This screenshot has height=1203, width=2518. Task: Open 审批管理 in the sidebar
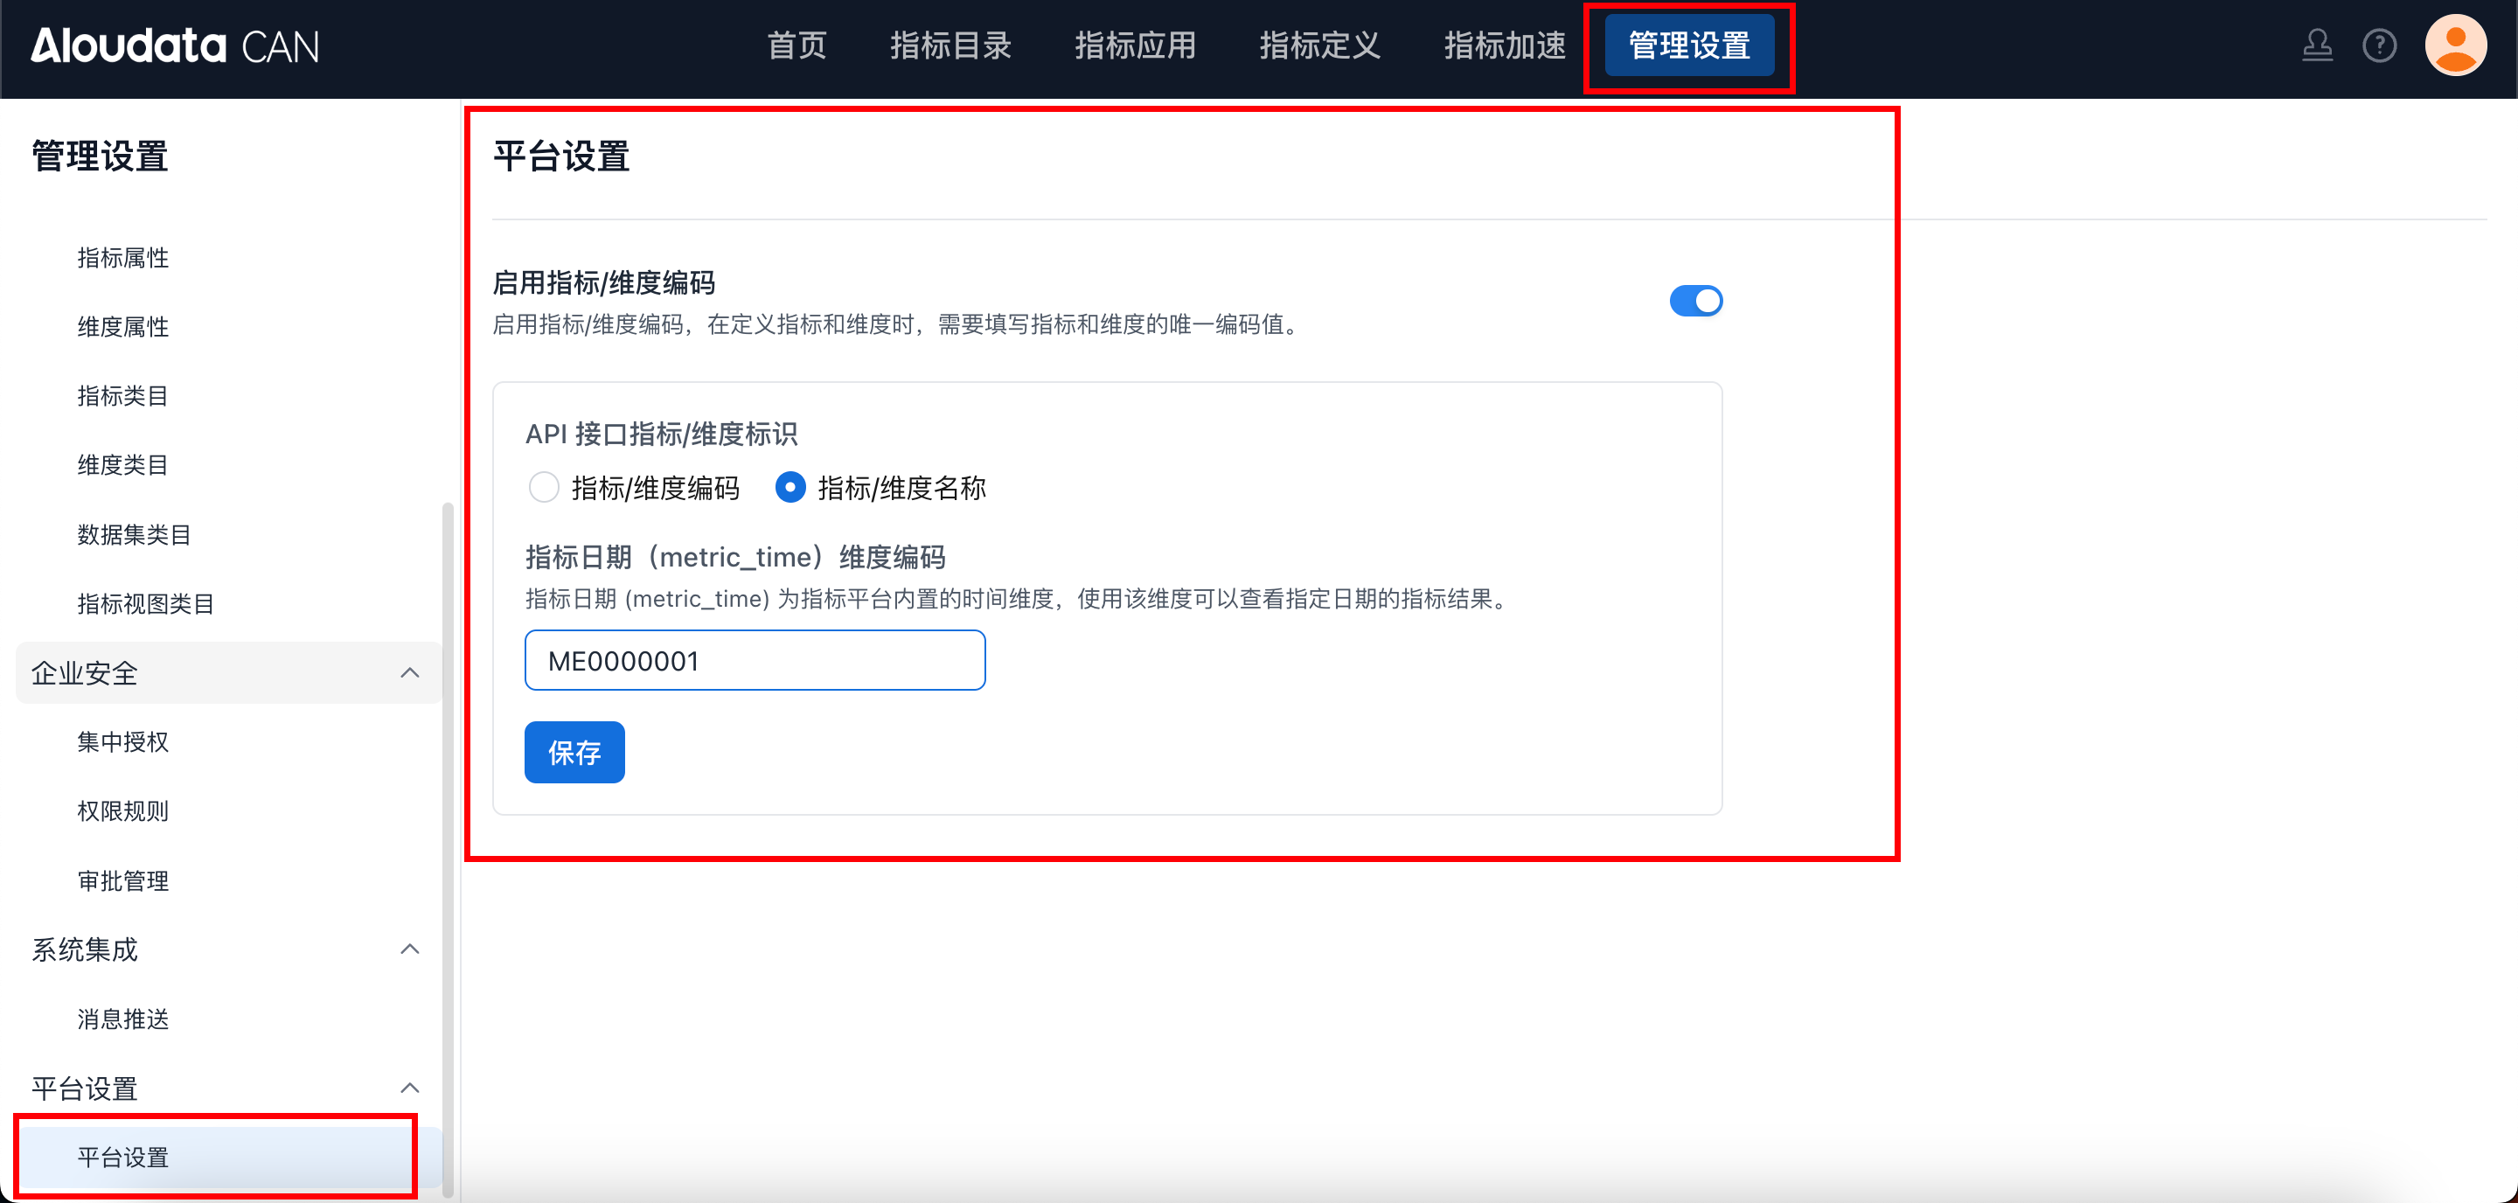pos(123,880)
